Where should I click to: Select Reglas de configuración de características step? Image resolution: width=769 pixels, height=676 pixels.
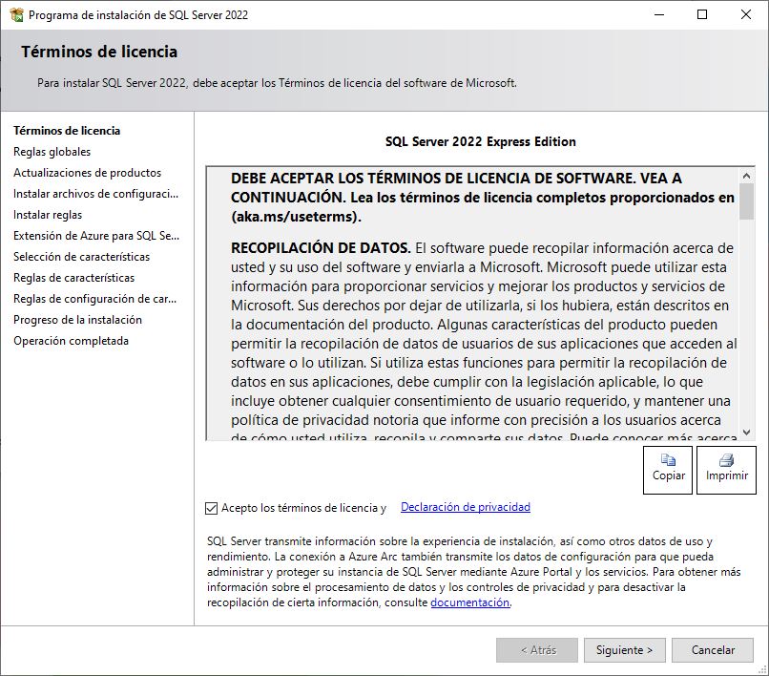coord(95,299)
